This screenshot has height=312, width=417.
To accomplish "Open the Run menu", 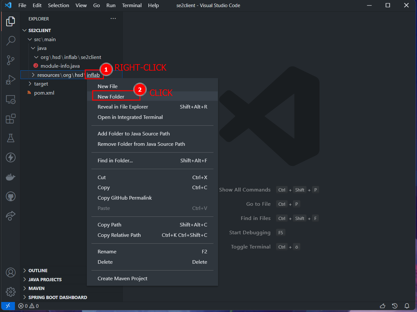I will [x=111, y=5].
